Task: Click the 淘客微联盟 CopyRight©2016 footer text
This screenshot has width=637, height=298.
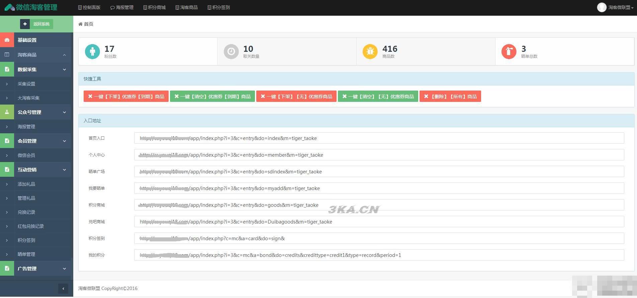Action: [108, 288]
